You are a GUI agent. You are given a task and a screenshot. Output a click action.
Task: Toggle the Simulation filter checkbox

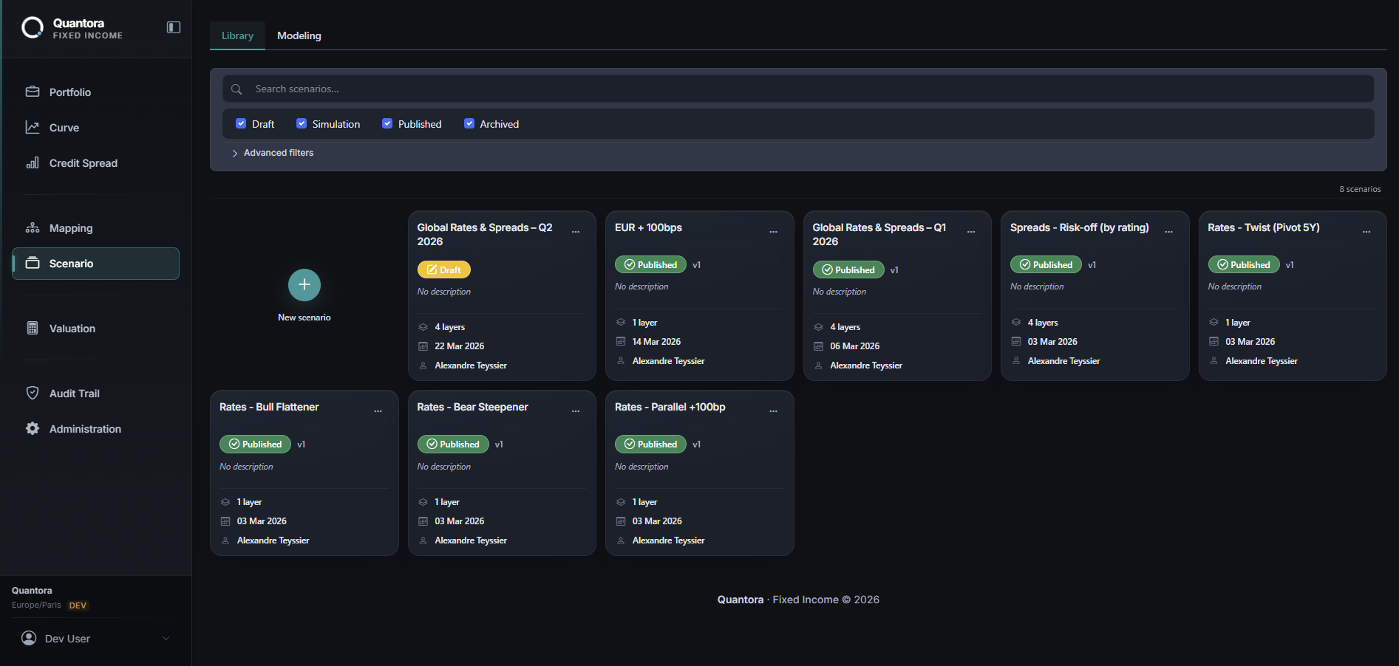click(x=302, y=124)
